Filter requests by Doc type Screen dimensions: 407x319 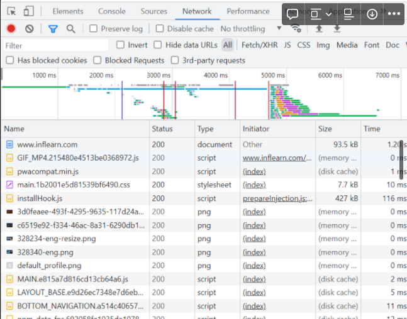393,45
